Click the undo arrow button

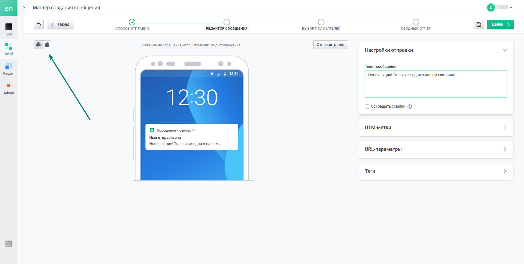pyautogui.click(x=39, y=25)
